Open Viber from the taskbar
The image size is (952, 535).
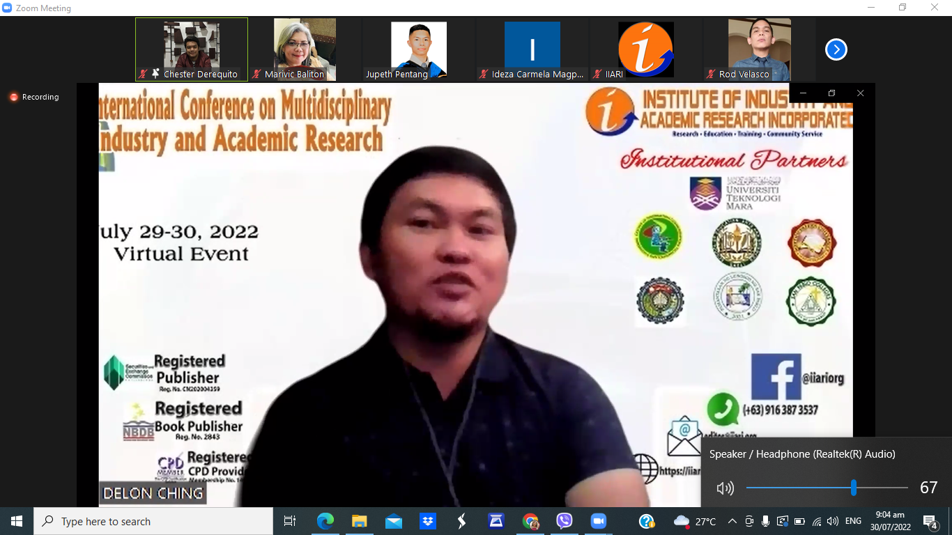(x=565, y=521)
